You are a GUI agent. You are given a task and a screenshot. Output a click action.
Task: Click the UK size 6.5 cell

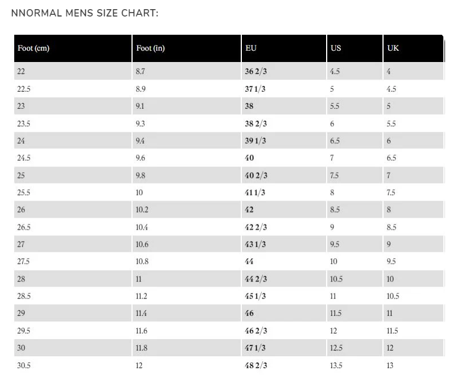(x=413, y=158)
